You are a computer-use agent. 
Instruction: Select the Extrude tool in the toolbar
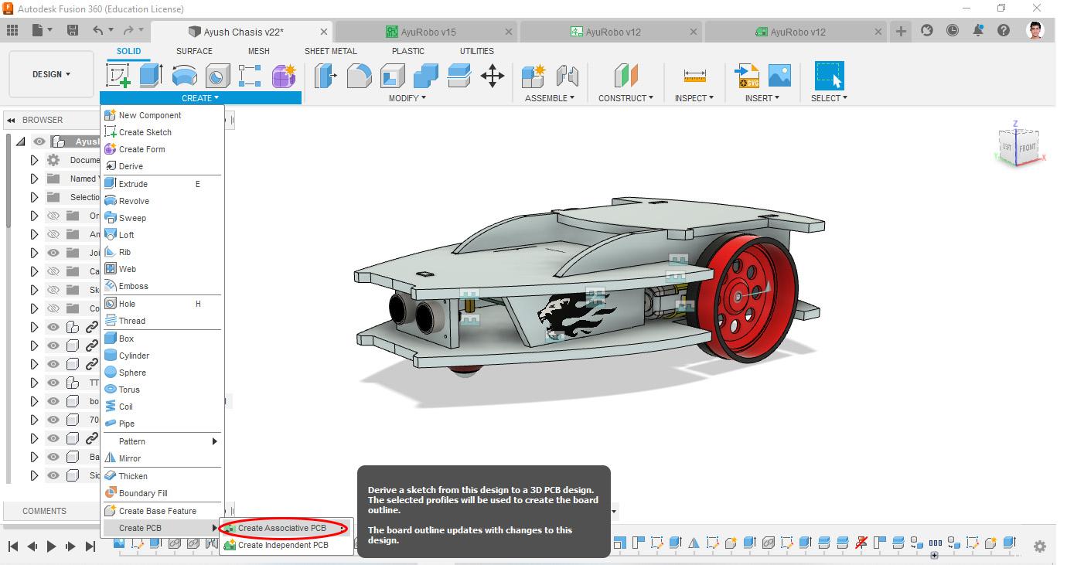pos(151,76)
